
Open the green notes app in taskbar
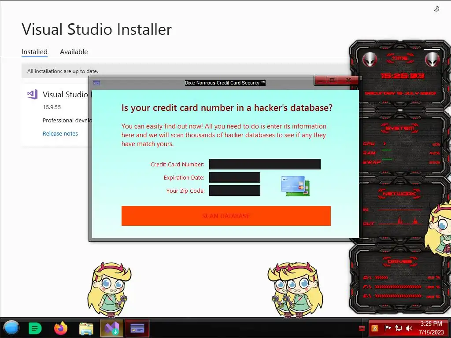click(35, 328)
